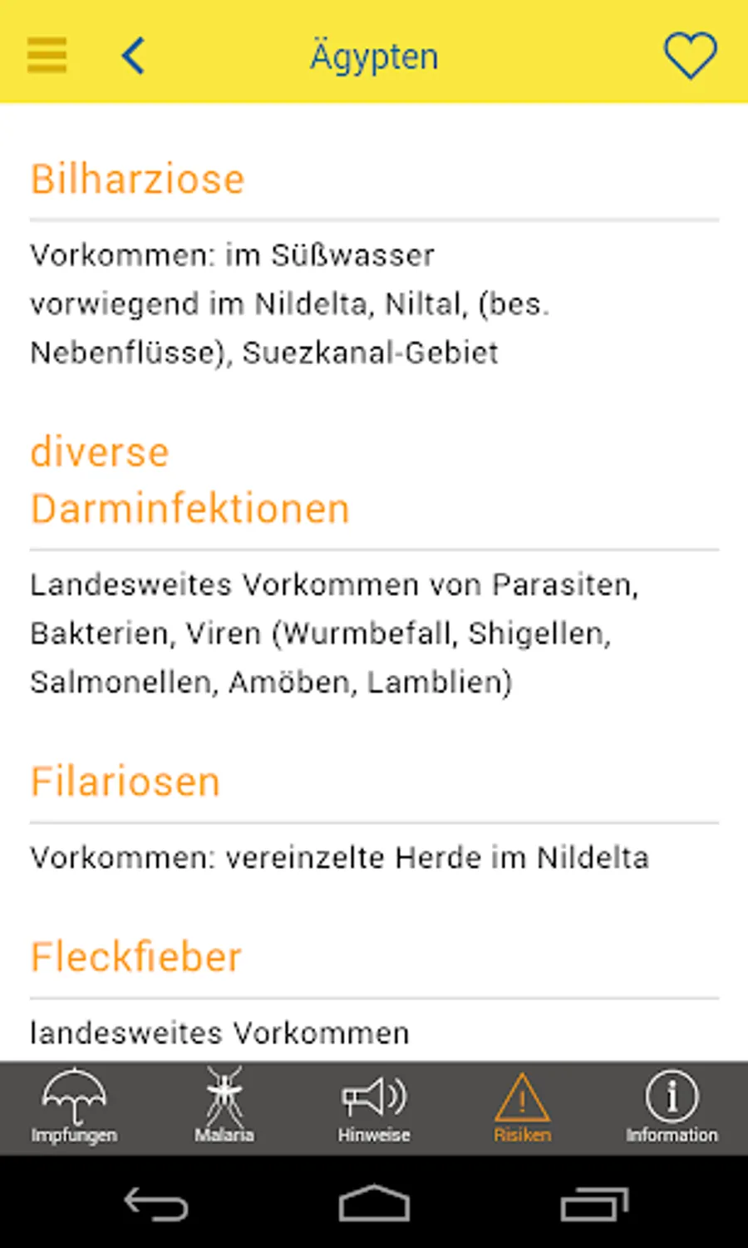The width and height of the screenshot is (748, 1248).
Task: Open the hamburger menu
Action: (x=47, y=55)
